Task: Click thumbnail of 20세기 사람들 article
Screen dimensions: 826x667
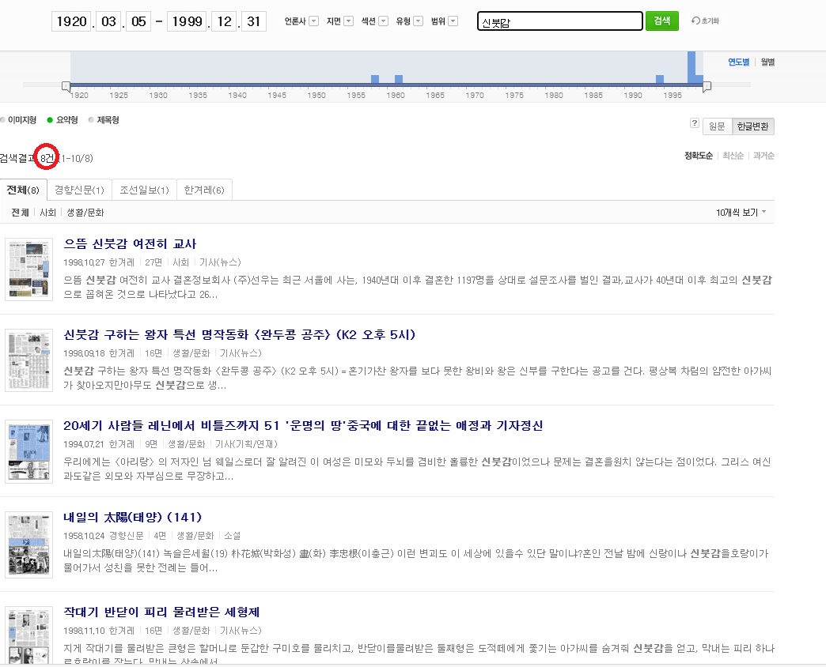Action: point(29,451)
